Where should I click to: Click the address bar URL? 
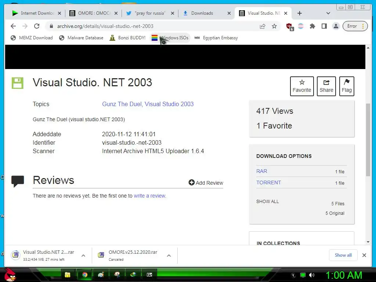105,26
